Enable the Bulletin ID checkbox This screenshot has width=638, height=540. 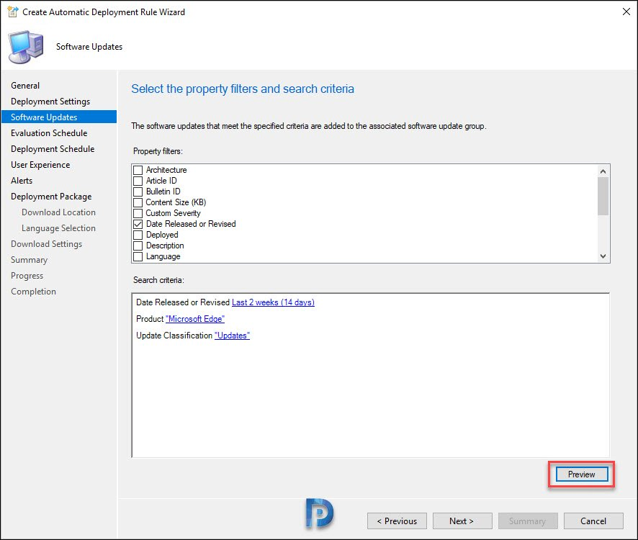pyautogui.click(x=138, y=192)
